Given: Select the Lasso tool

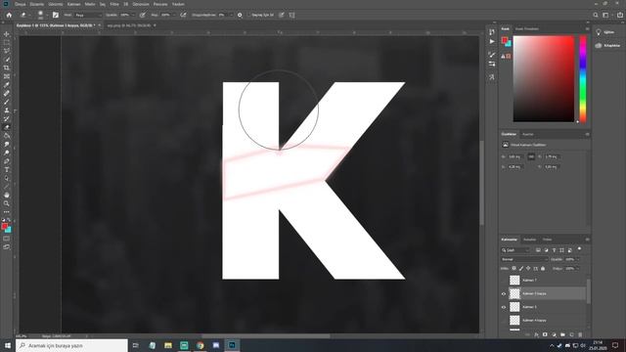Looking at the screenshot, I should tap(7, 51).
